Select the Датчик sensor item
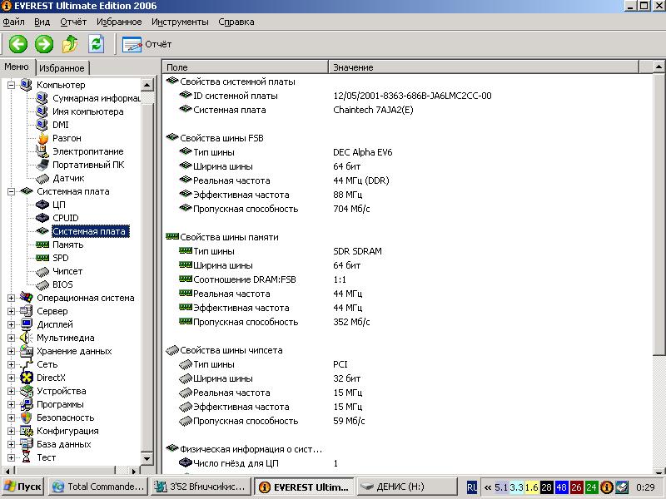Viewport: 666px width, 499px height. (68, 178)
